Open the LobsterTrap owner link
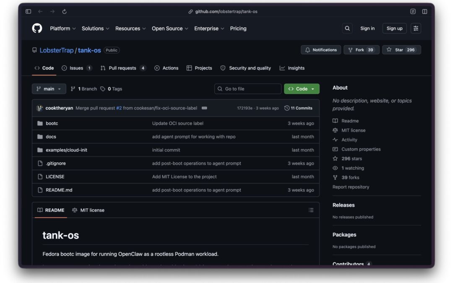This screenshot has height=283, width=453. [x=57, y=50]
